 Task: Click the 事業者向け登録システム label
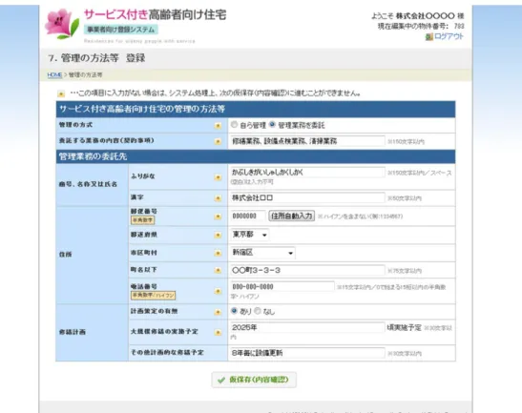(121, 30)
